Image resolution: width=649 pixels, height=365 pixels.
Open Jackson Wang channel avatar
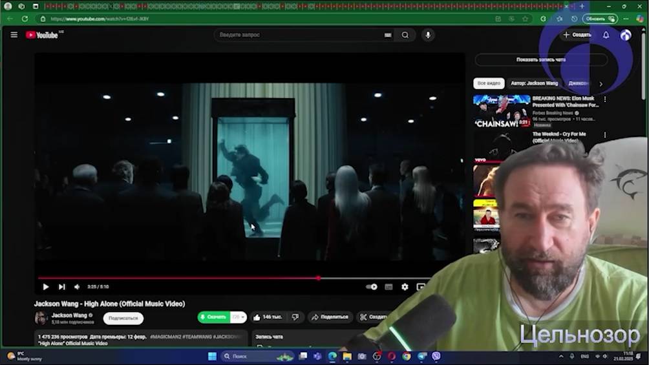[41, 318]
